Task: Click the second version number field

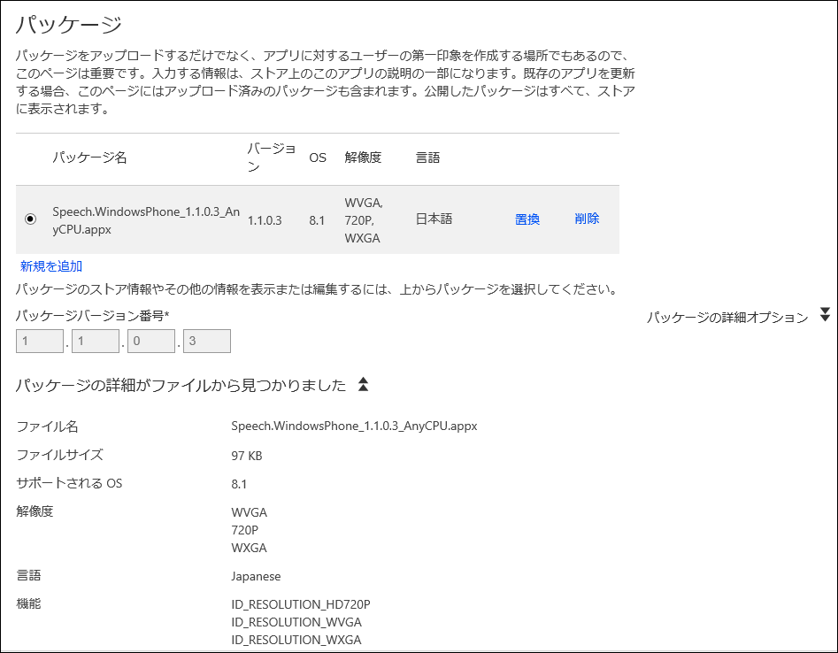Action: point(96,341)
